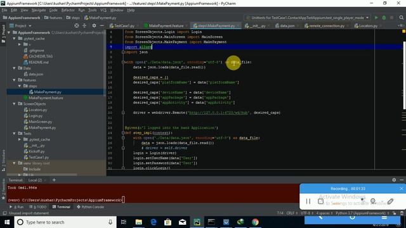The image size is (406, 228).
Task: Click the editor vertical scrollbar
Action: point(405,75)
